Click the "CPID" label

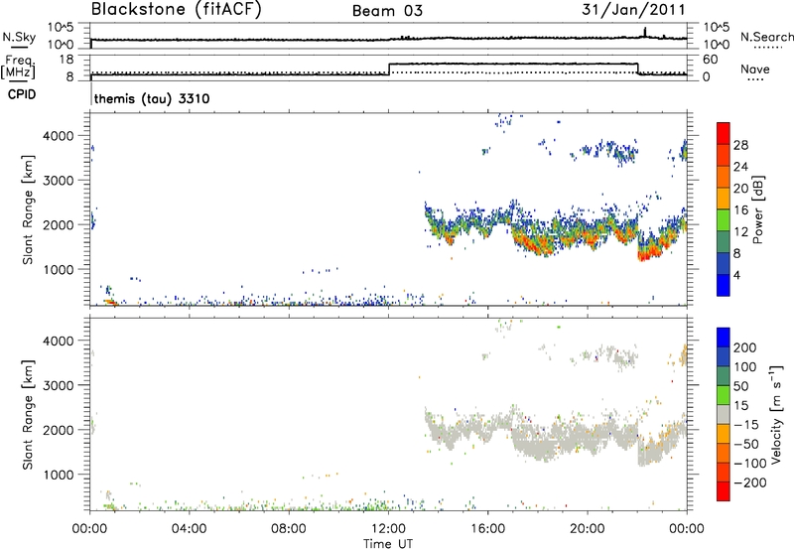pos(22,94)
